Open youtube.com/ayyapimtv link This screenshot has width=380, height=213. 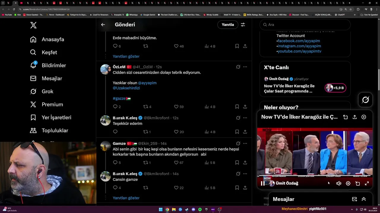300,51
